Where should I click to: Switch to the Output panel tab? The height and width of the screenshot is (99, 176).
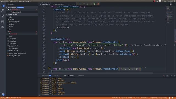click(57, 75)
